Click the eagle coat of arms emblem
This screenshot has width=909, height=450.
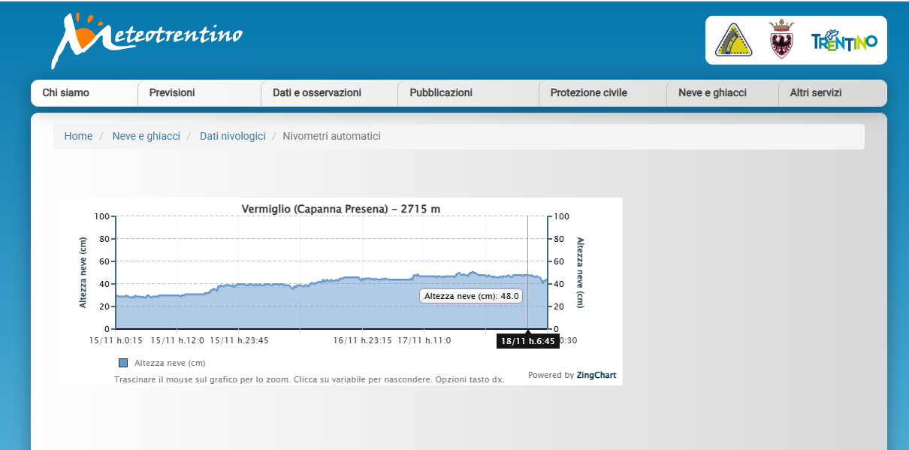tap(781, 40)
